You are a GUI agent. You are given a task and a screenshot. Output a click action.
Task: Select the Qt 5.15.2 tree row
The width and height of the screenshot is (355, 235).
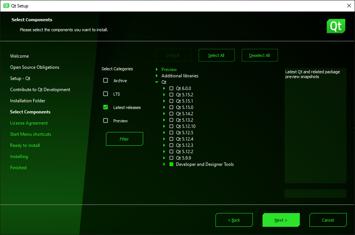pyautogui.click(x=185, y=94)
